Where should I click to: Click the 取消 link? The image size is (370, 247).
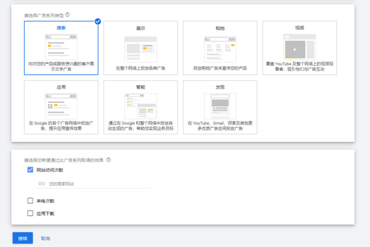(x=45, y=238)
